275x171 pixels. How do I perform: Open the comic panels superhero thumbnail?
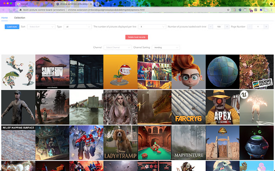point(155,72)
